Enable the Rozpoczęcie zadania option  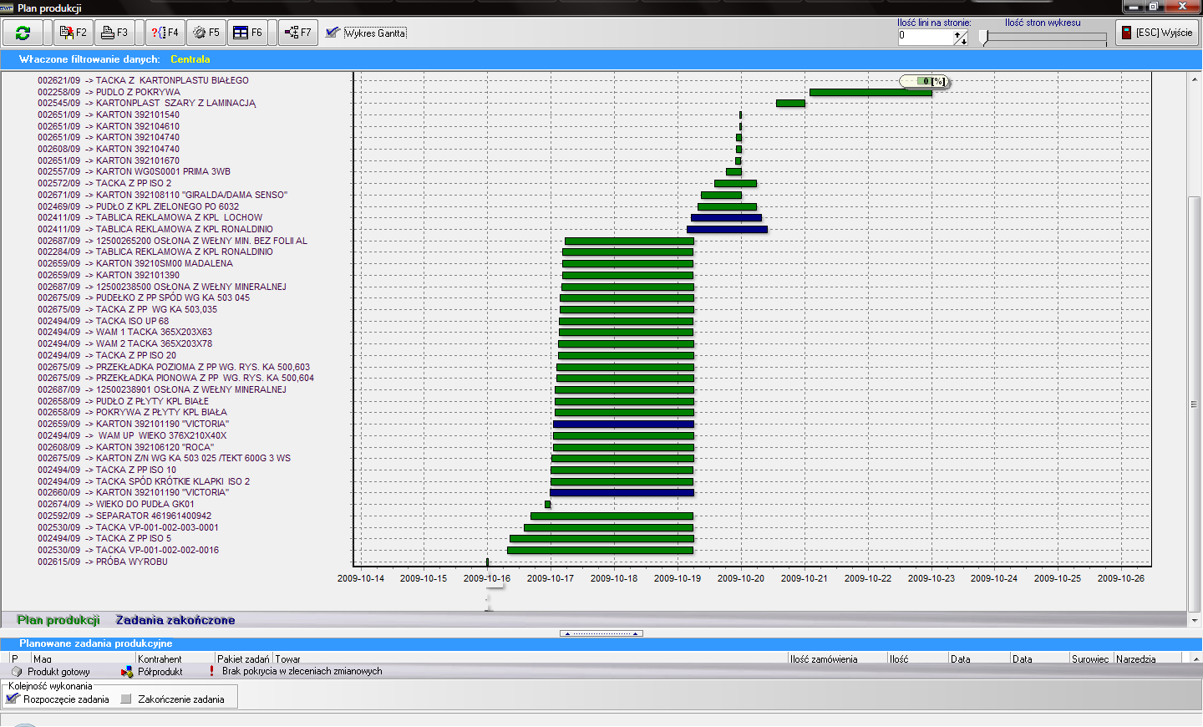click(13, 699)
